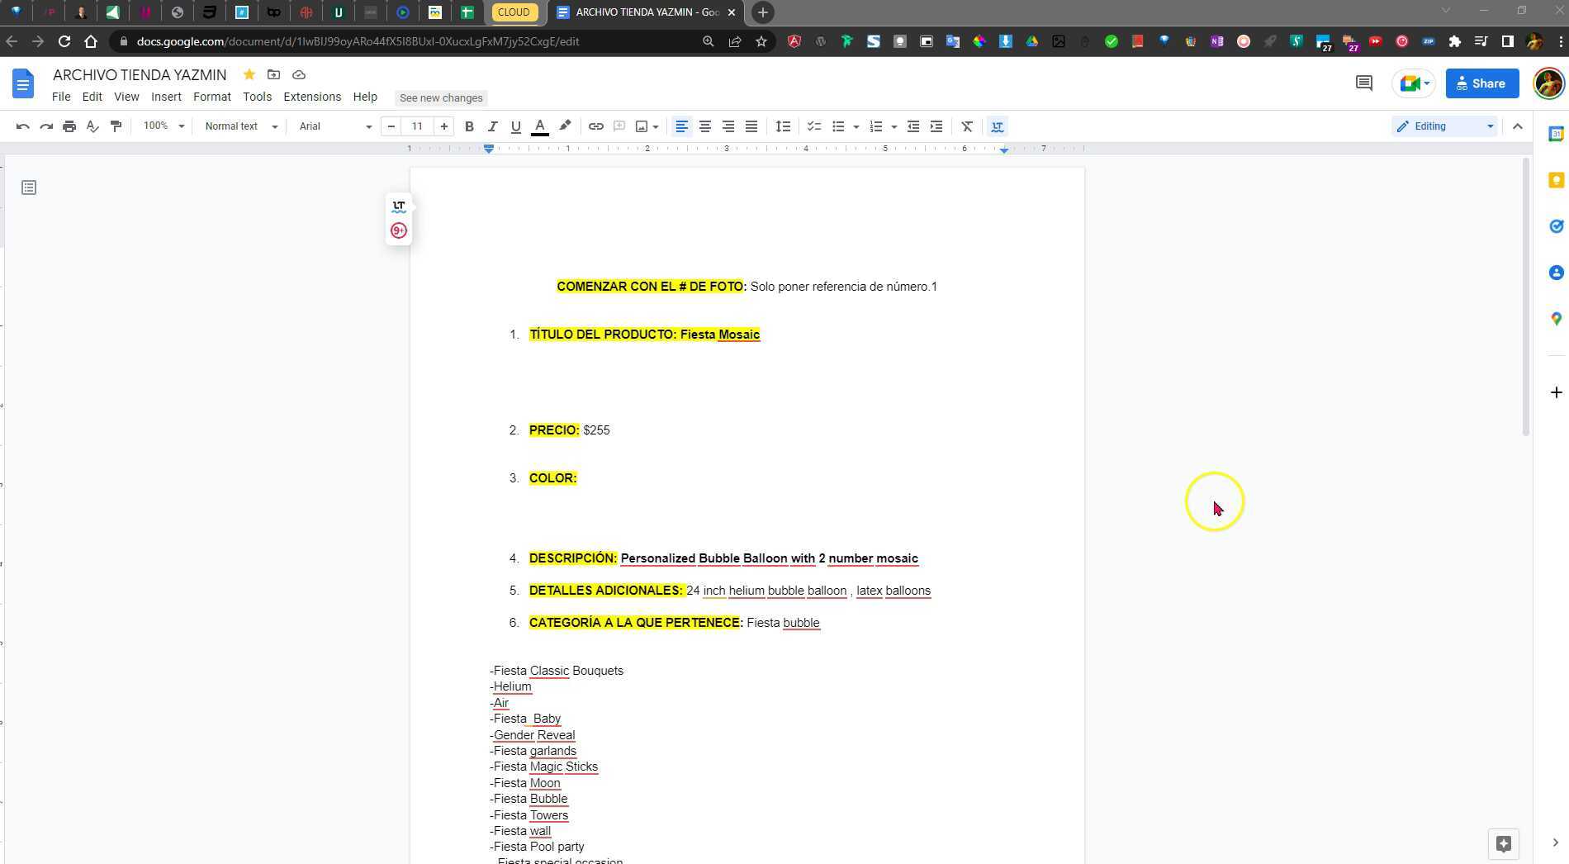Check the cloud document status icon
The width and height of the screenshot is (1569, 864).
click(x=299, y=74)
